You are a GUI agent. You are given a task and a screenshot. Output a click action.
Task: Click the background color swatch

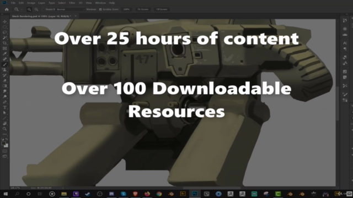[6, 146]
